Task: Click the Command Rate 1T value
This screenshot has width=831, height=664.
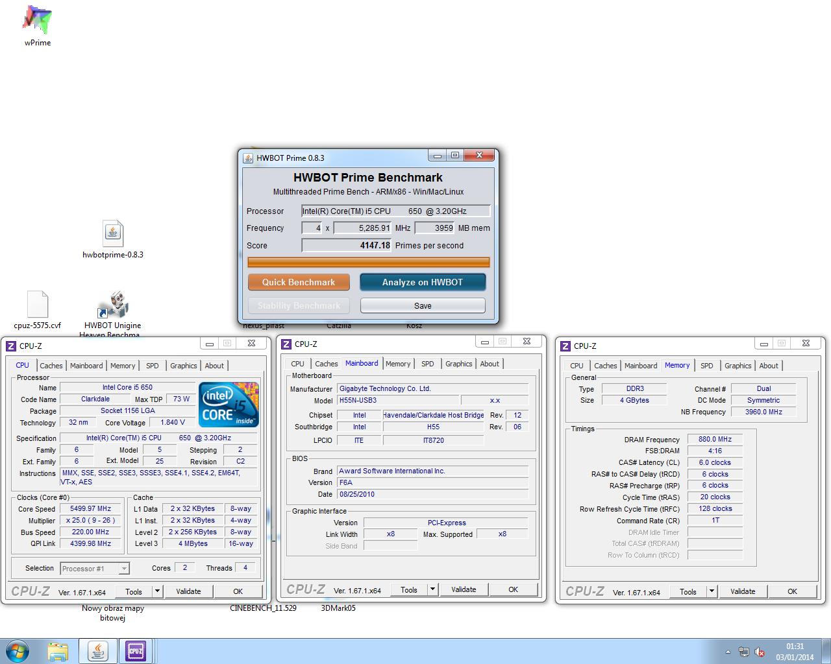Action: [715, 520]
